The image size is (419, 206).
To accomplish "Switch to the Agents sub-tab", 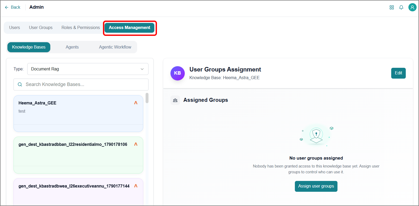I will (x=72, y=47).
